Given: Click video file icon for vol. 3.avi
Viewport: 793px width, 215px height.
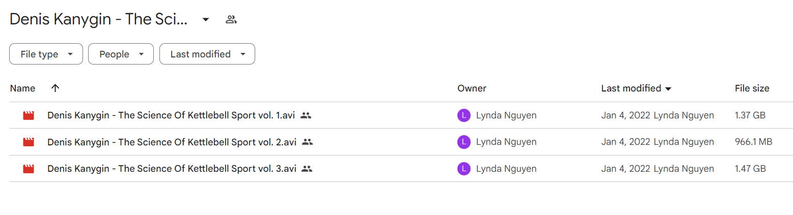Looking at the screenshot, I should point(29,169).
